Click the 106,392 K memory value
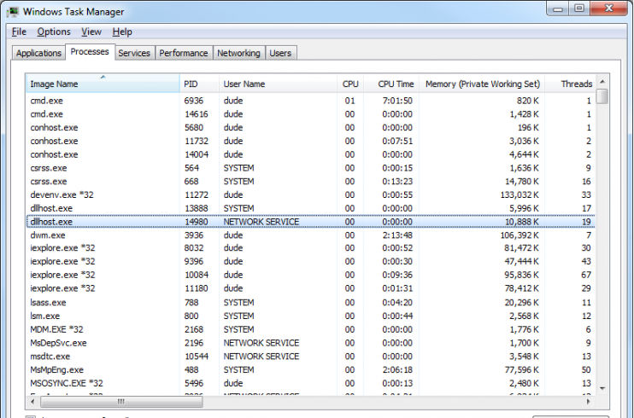The height and width of the screenshot is (418, 634). click(x=520, y=235)
